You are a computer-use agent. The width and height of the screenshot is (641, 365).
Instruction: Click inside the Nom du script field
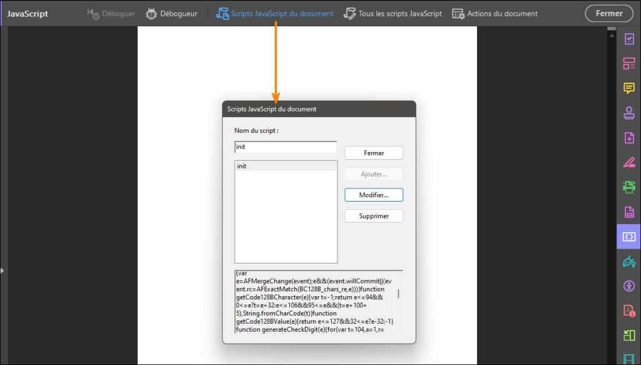(x=285, y=147)
